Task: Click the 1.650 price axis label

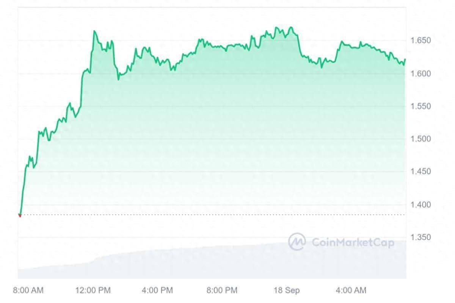Action: (x=421, y=41)
